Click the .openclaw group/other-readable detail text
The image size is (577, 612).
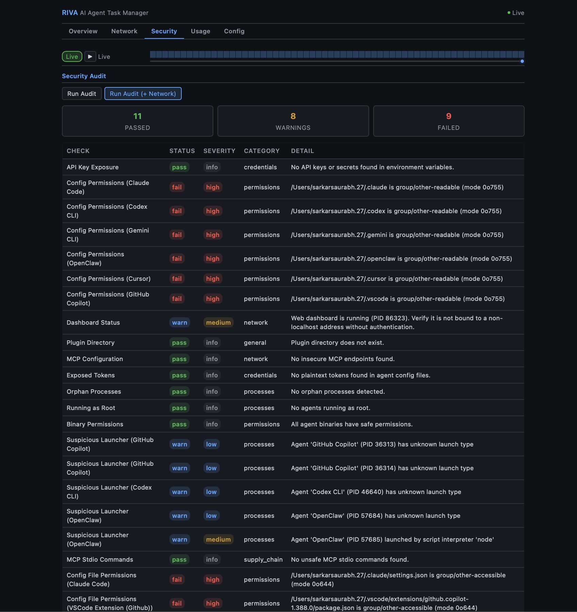coord(401,259)
